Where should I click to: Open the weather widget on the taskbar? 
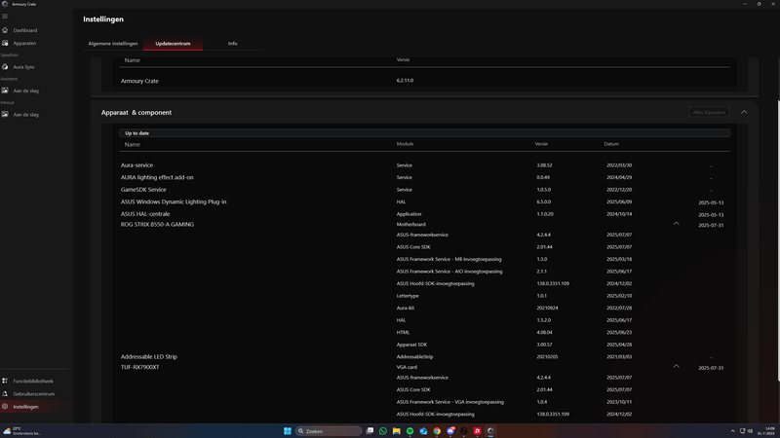click(x=22, y=431)
